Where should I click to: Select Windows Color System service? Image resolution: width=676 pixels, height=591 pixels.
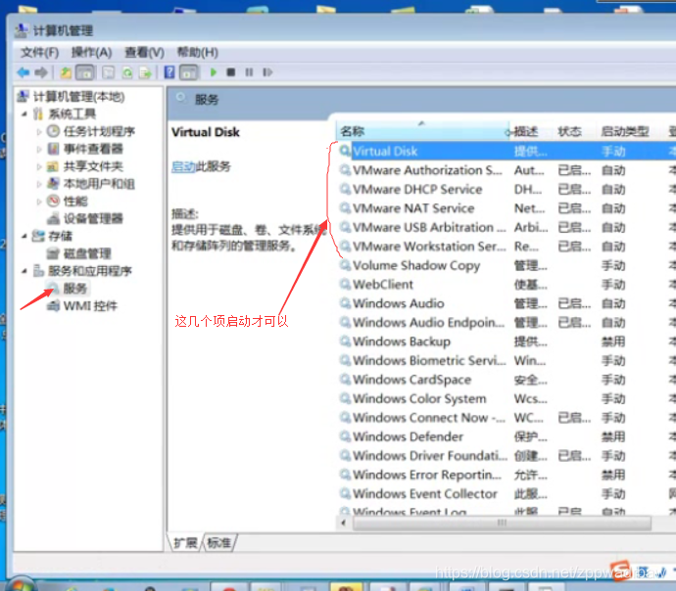(x=507, y=398)
